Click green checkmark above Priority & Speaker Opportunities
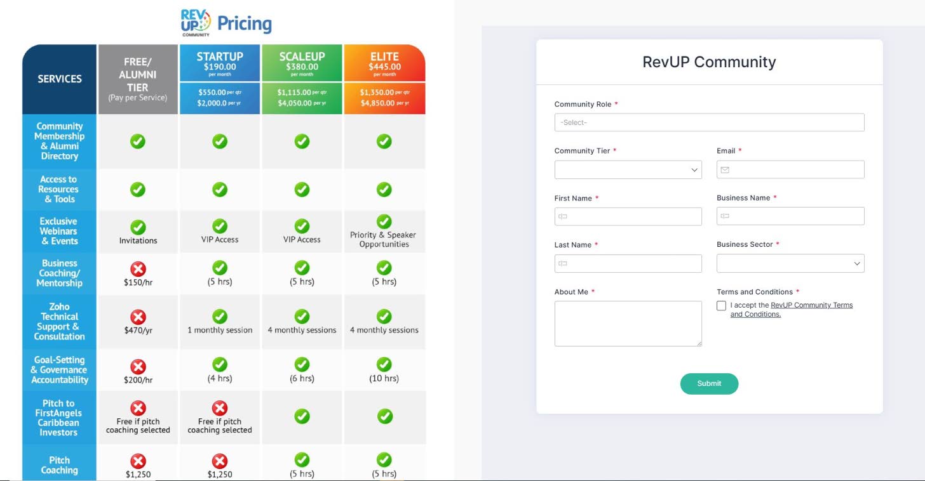925x481 pixels. 384,221
